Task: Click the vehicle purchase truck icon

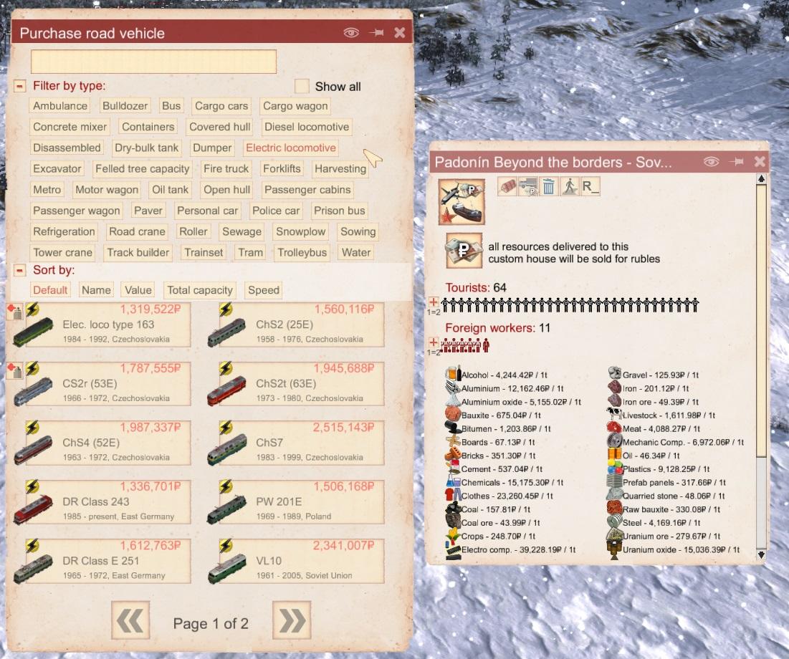Action: pos(528,186)
